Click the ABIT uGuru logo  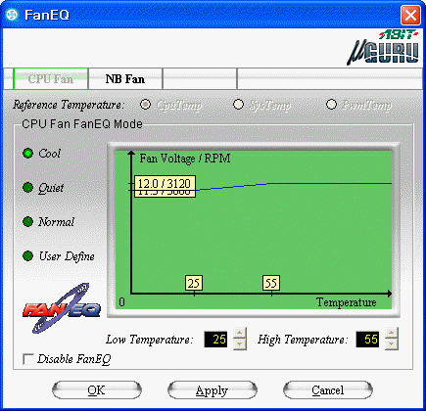pos(383,48)
